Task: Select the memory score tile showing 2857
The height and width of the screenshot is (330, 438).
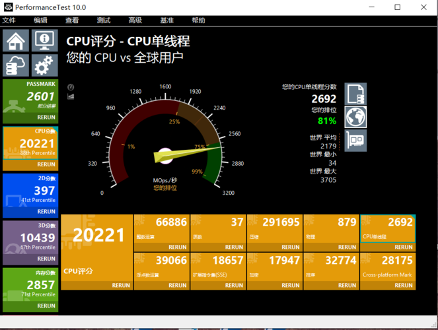Action: point(30,286)
